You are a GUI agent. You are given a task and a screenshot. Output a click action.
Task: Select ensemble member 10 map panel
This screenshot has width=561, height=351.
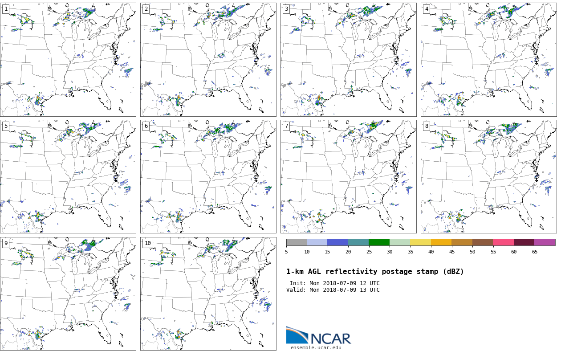pyautogui.click(x=208, y=294)
